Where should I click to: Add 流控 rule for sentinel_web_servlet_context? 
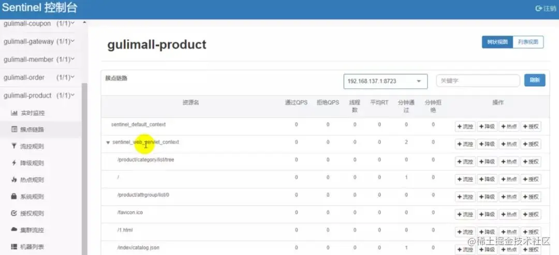point(465,144)
